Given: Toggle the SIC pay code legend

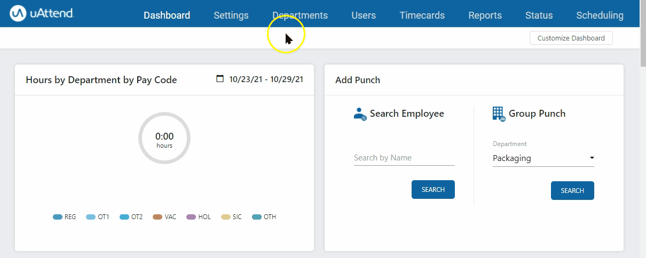Looking at the screenshot, I should pos(231,217).
